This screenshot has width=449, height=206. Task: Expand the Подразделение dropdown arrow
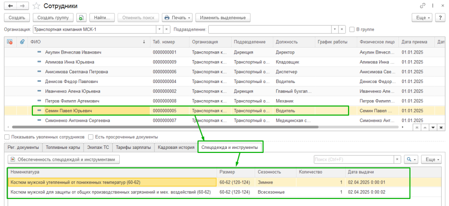pos(335,29)
